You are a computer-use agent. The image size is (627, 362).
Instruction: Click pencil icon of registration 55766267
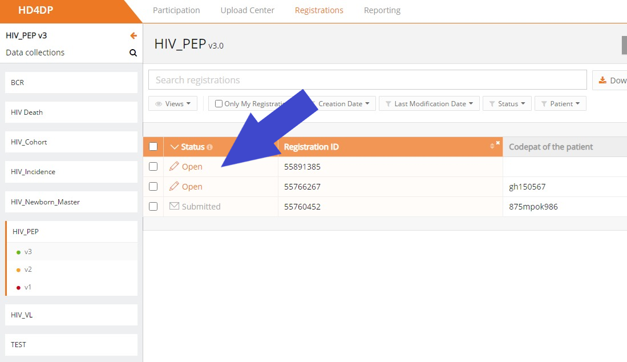coord(174,187)
